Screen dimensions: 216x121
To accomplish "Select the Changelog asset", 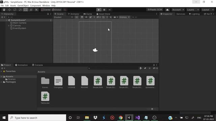I will point(58,82).
